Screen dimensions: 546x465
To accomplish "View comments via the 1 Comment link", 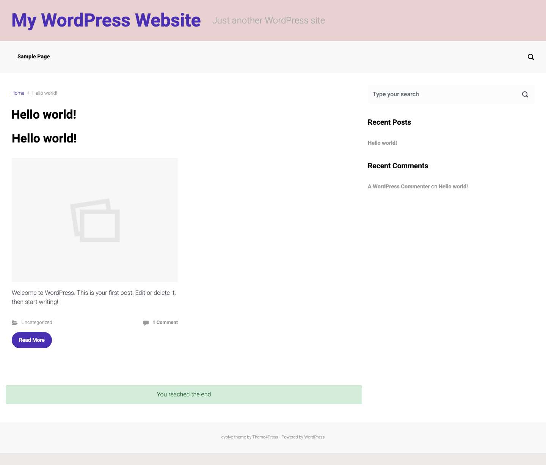I will [165, 323].
